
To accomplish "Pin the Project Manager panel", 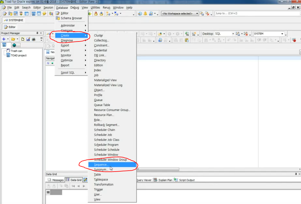I will click(x=37, y=33).
